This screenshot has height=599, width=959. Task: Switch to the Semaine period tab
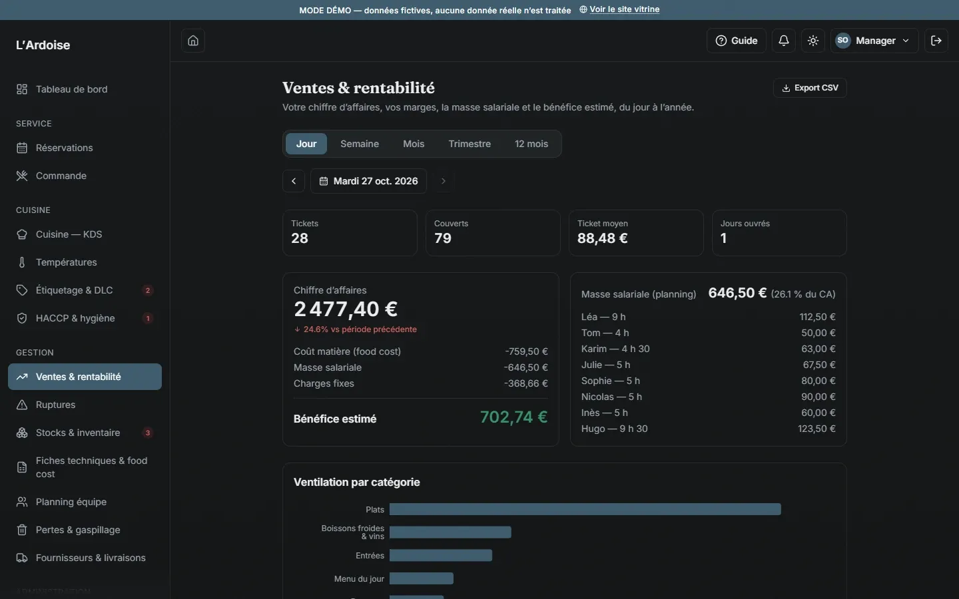click(360, 144)
